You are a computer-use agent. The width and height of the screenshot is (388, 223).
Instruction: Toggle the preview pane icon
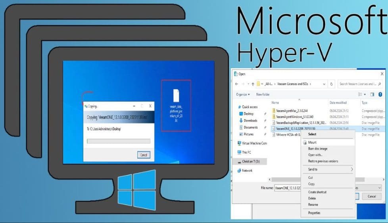[x=372, y=94]
